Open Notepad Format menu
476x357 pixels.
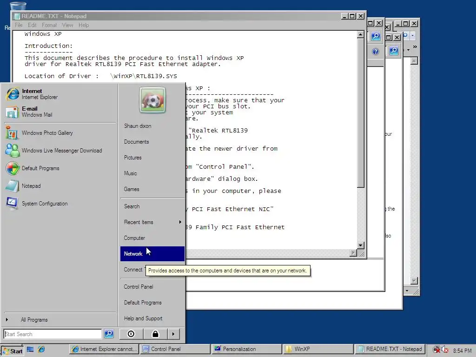coord(49,25)
